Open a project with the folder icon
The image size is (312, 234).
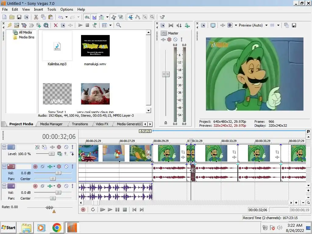point(12,17)
